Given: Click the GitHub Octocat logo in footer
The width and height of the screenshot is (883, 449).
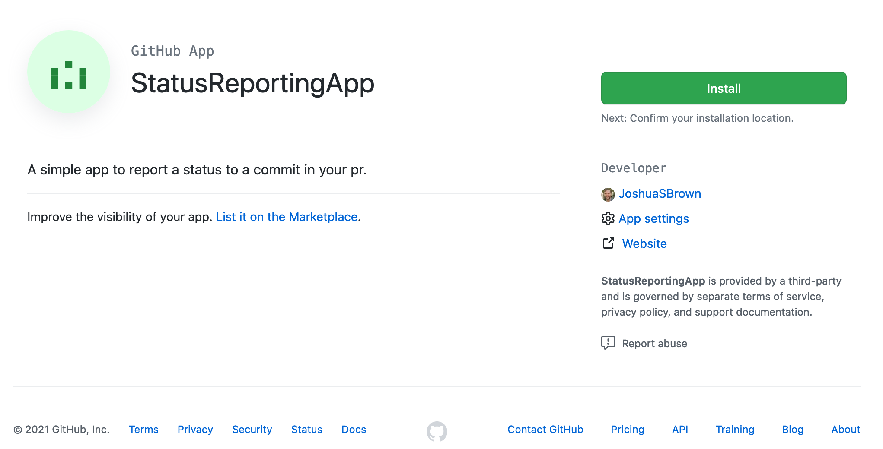Looking at the screenshot, I should tap(437, 431).
